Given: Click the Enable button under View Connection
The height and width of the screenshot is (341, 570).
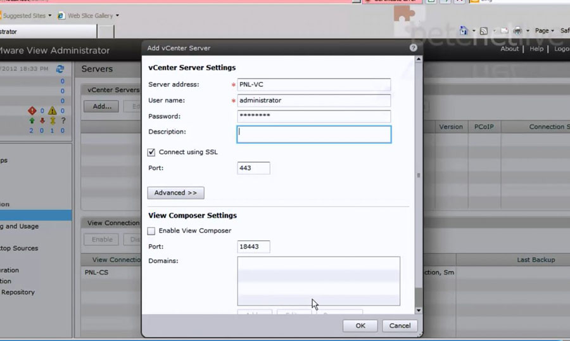Looking at the screenshot, I should tap(101, 240).
